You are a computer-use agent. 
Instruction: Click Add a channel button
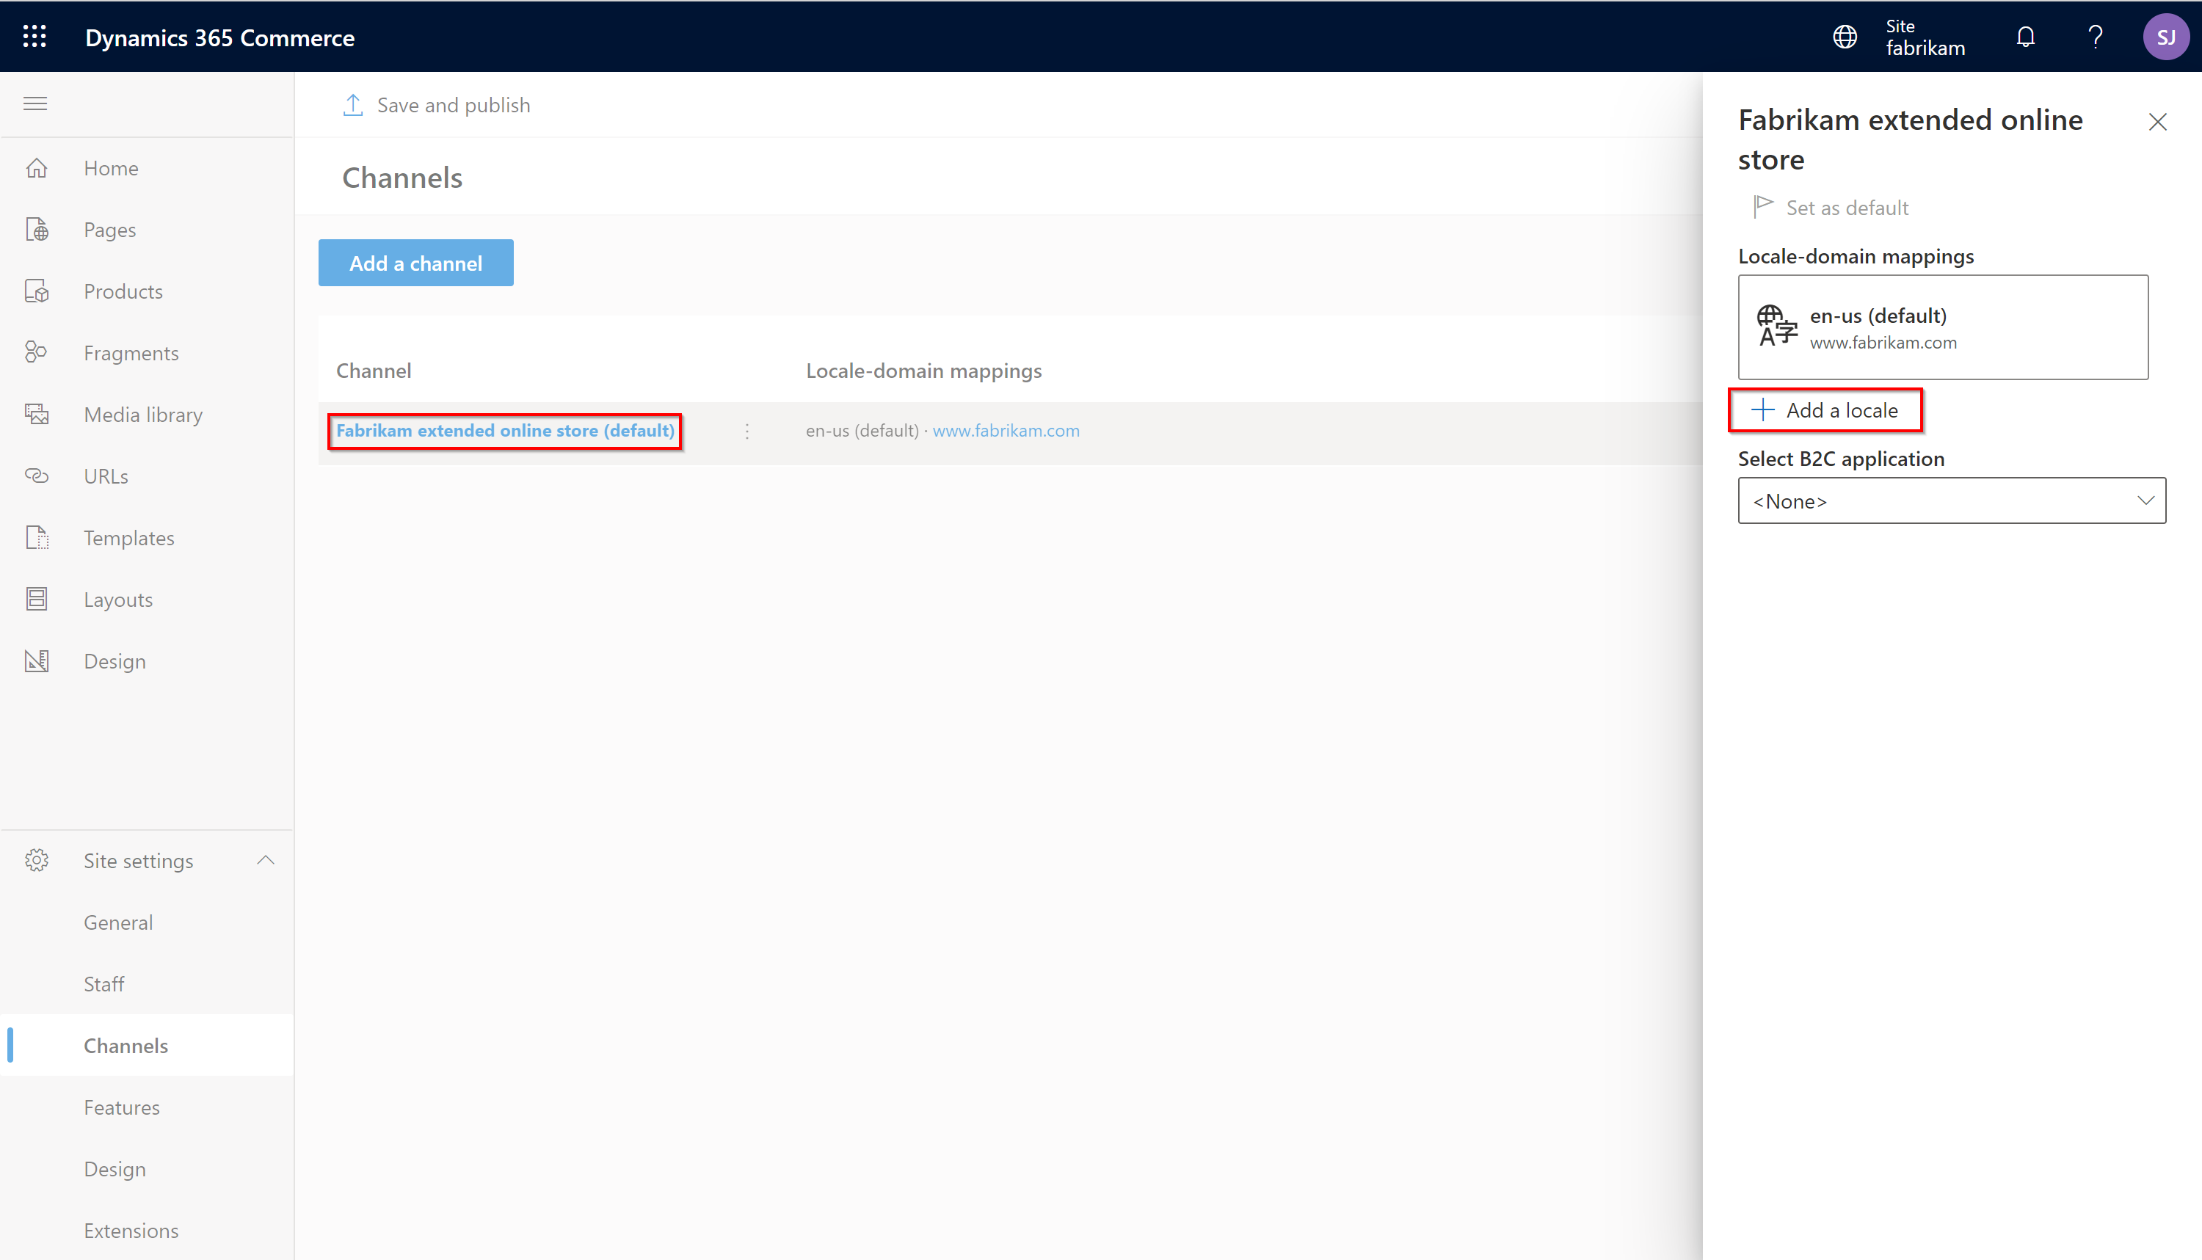click(416, 263)
